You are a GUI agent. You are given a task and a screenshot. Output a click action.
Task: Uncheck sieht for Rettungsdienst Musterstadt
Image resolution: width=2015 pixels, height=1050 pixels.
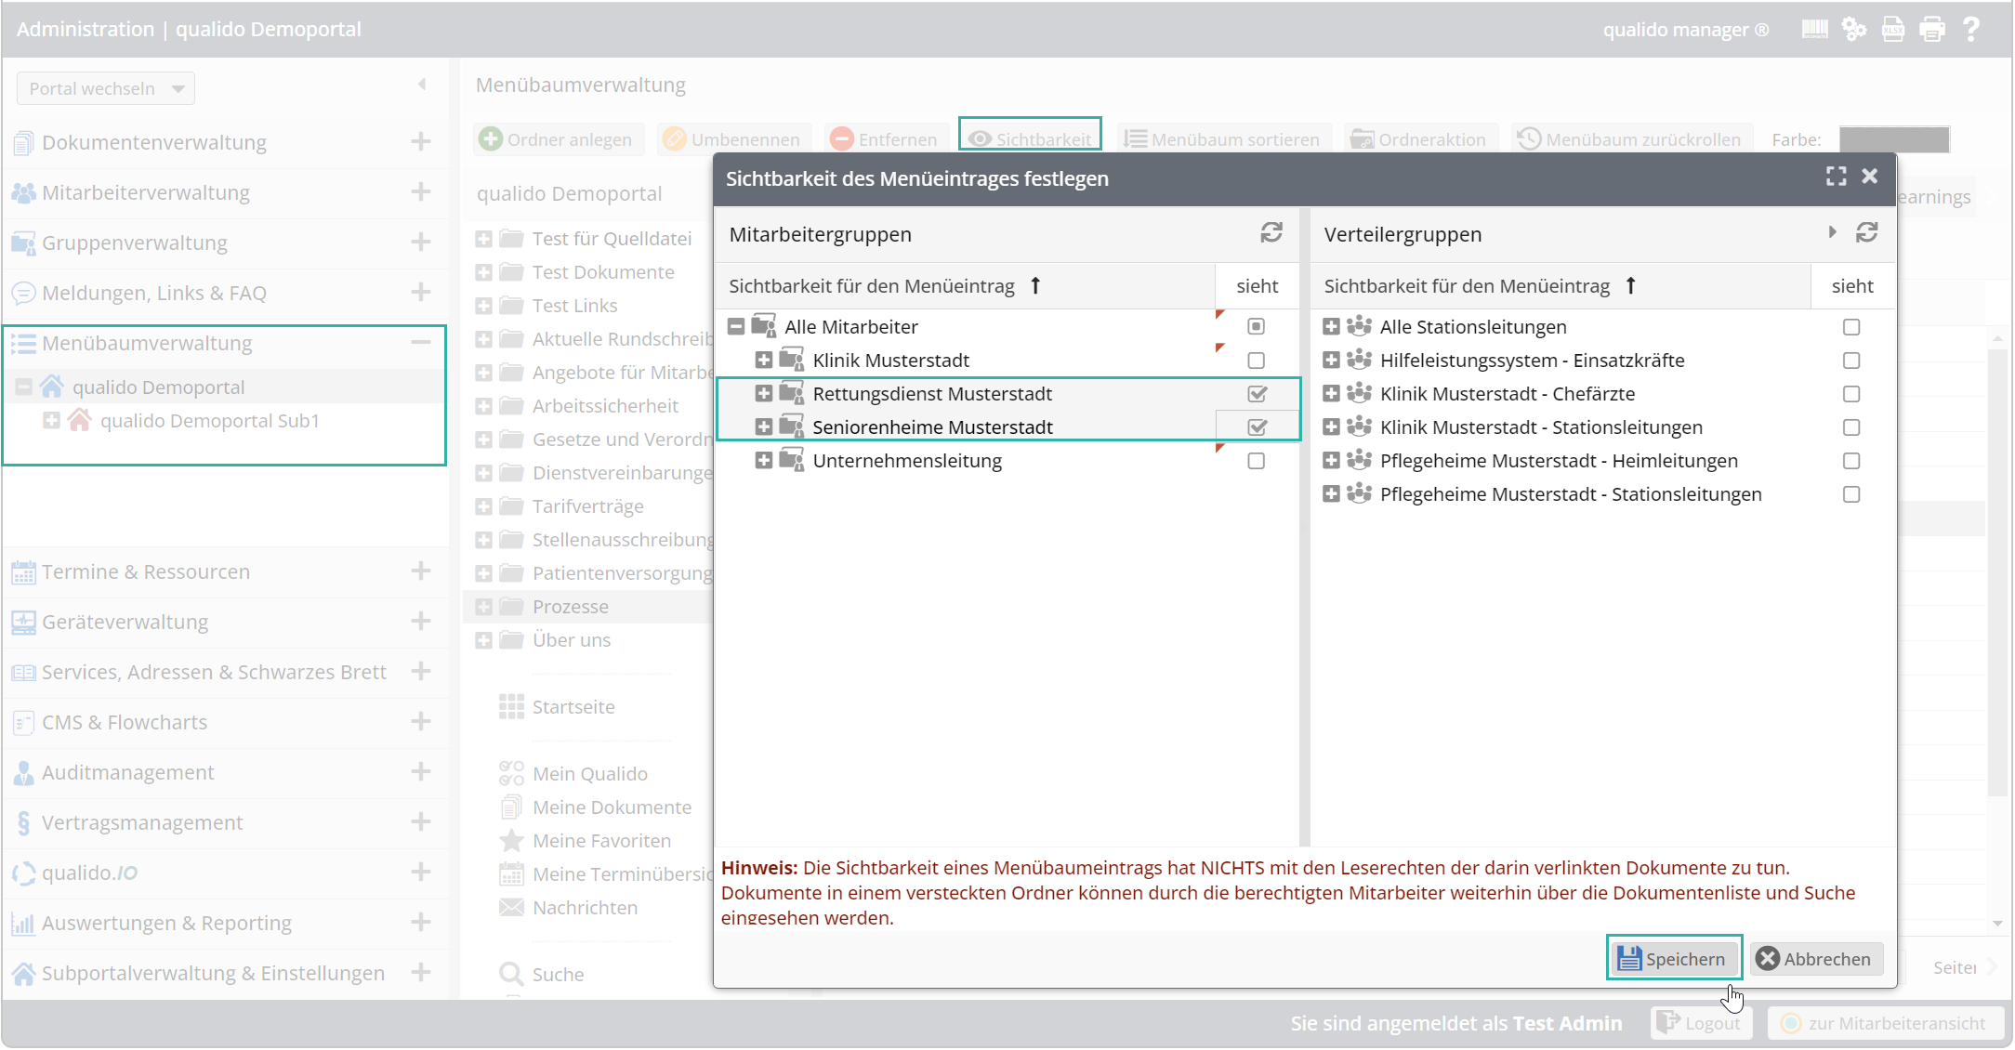(1257, 394)
